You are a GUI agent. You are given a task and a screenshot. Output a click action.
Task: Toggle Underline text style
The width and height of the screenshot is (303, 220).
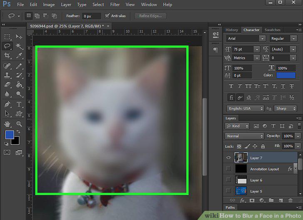283,86
